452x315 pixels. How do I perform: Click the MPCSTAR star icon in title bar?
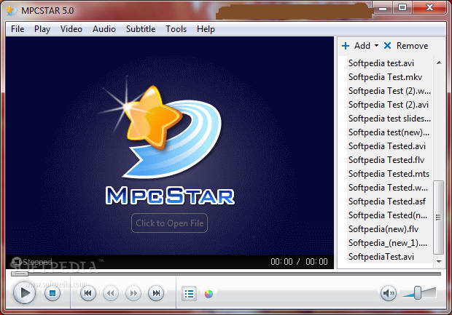pyautogui.click(x=11, y=10)
